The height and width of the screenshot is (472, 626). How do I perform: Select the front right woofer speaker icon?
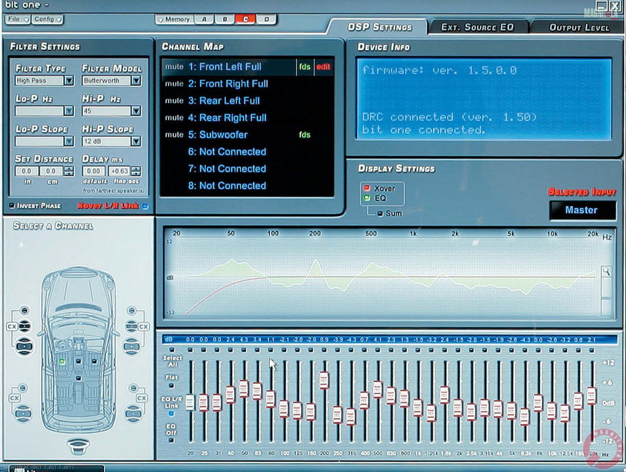point(131,346)
